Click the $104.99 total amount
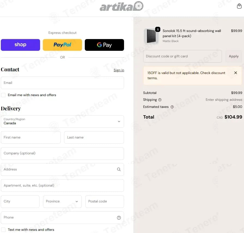244x233 pixels. 233,117
